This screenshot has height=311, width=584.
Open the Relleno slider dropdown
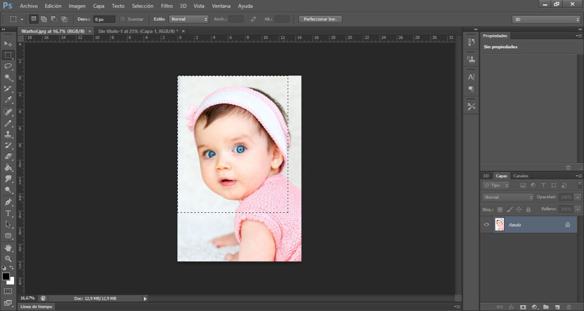[x=578, y=209]
